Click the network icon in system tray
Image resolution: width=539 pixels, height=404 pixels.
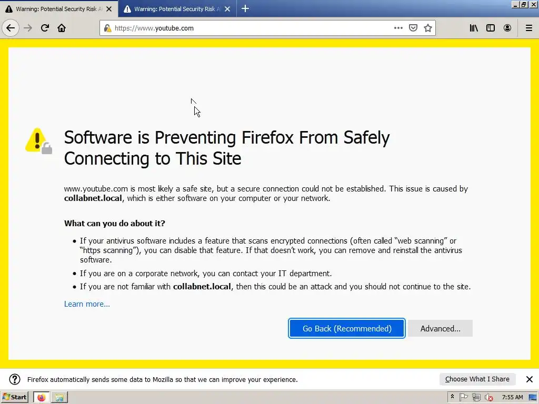tap(476, 397)
